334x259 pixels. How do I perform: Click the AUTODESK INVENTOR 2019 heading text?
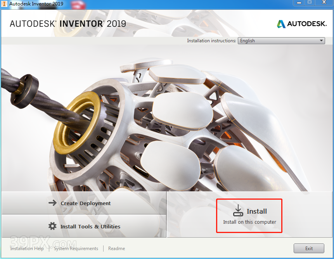[x=68, y=24]
